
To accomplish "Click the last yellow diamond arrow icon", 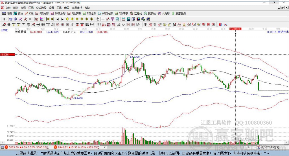I will tap(92, 19).
